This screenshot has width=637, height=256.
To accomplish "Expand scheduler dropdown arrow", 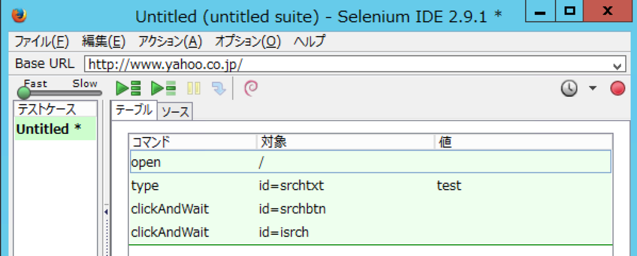I will [593, 88].
